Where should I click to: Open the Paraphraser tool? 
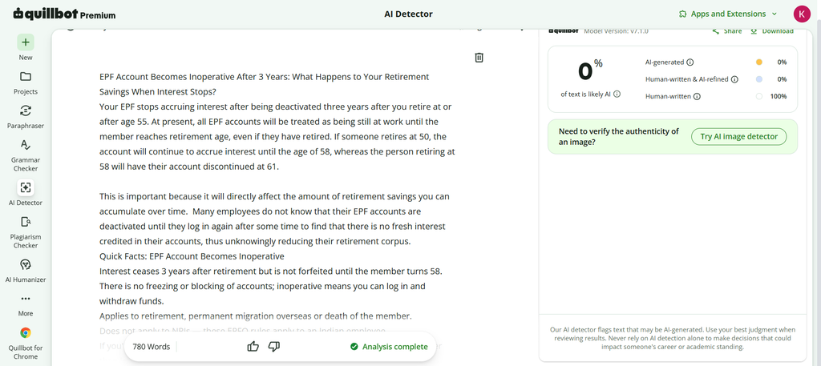26,111
